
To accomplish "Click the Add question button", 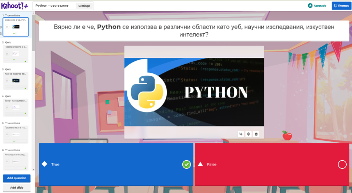I will pos(17,178).
